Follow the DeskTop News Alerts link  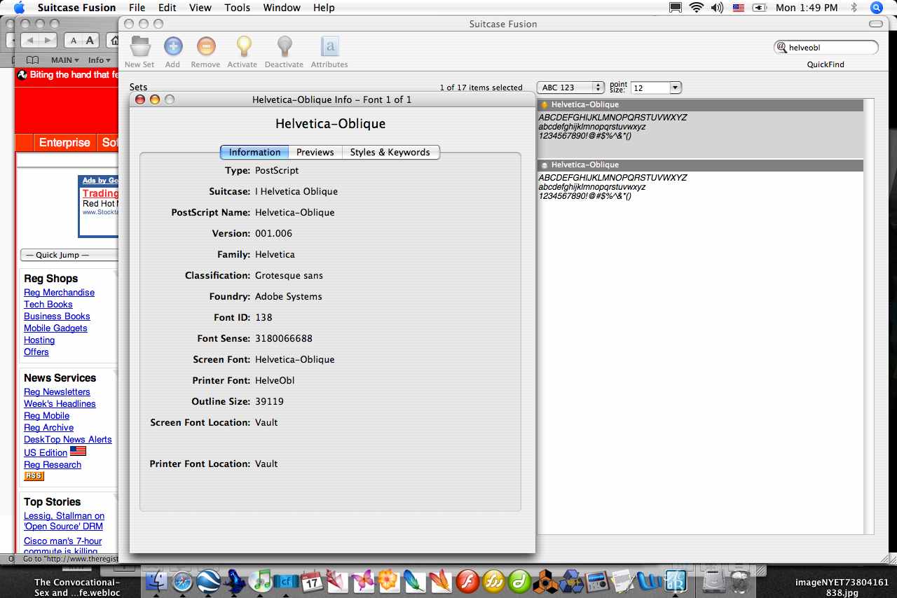67,439
